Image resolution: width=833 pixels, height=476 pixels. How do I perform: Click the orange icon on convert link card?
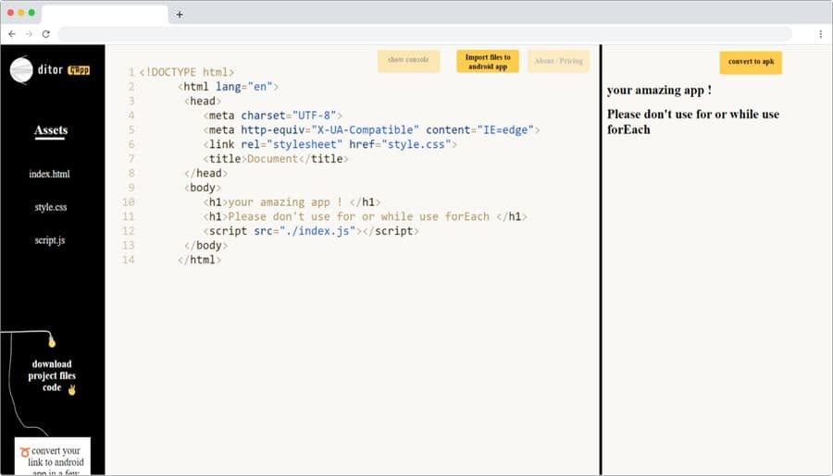(x=24, y=452)
